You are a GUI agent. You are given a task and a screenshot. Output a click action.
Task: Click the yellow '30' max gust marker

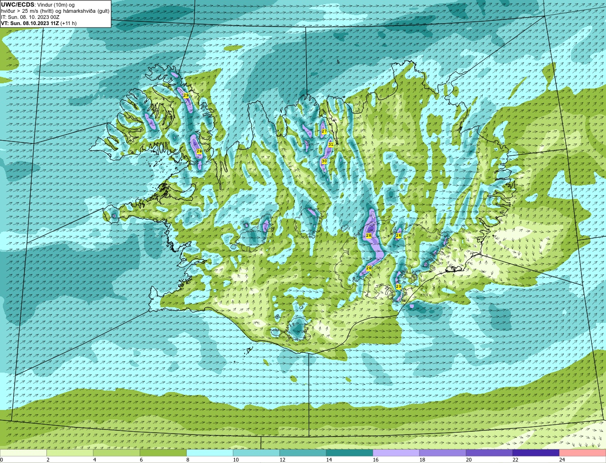(x=324, y=161)
